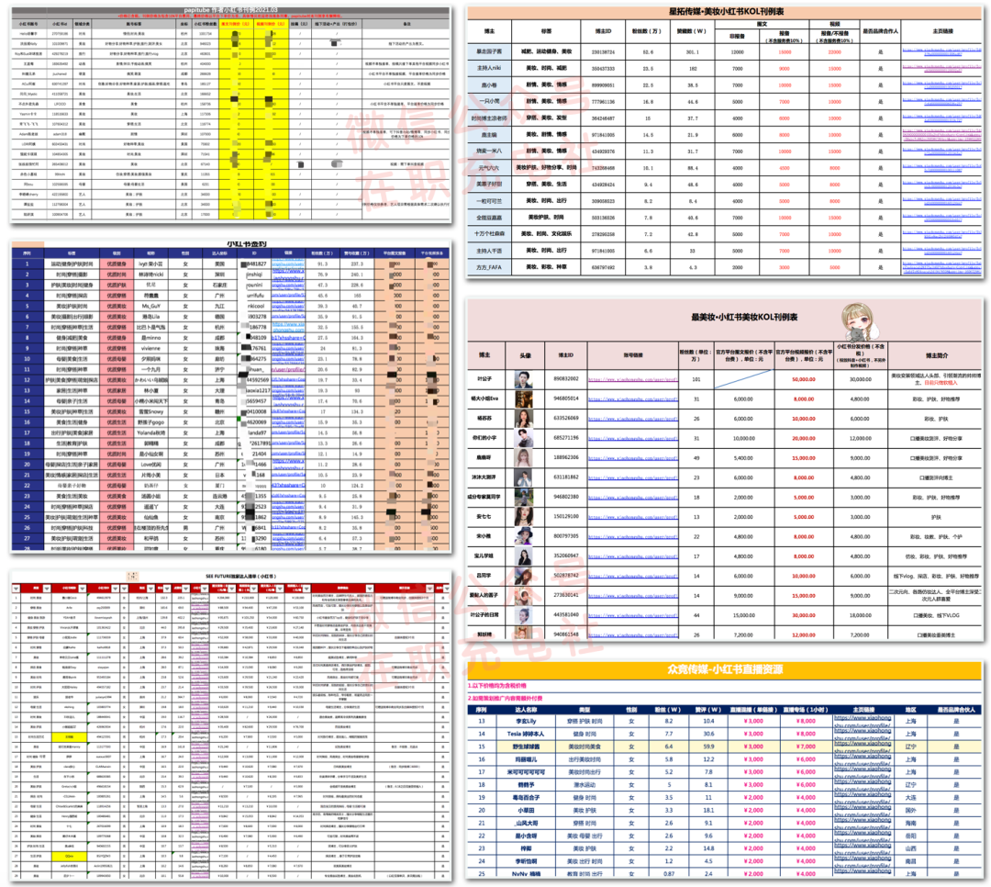
Task: Follow the profile link for 野生球球酱
Action: point(863,747)
